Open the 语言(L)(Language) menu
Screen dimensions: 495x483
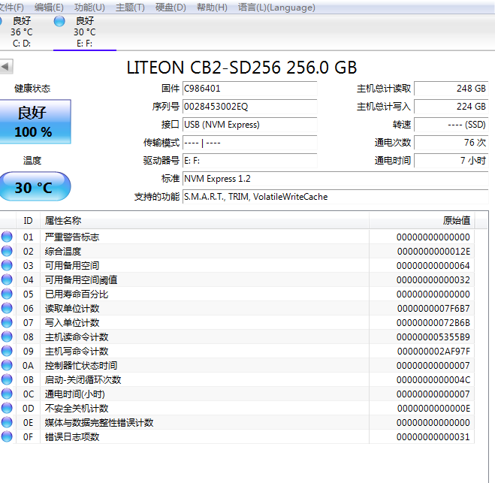276,7
